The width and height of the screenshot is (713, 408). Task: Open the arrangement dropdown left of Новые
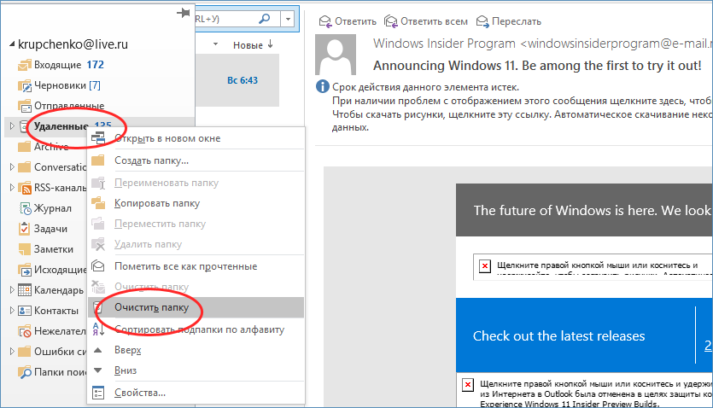(215, 44)
